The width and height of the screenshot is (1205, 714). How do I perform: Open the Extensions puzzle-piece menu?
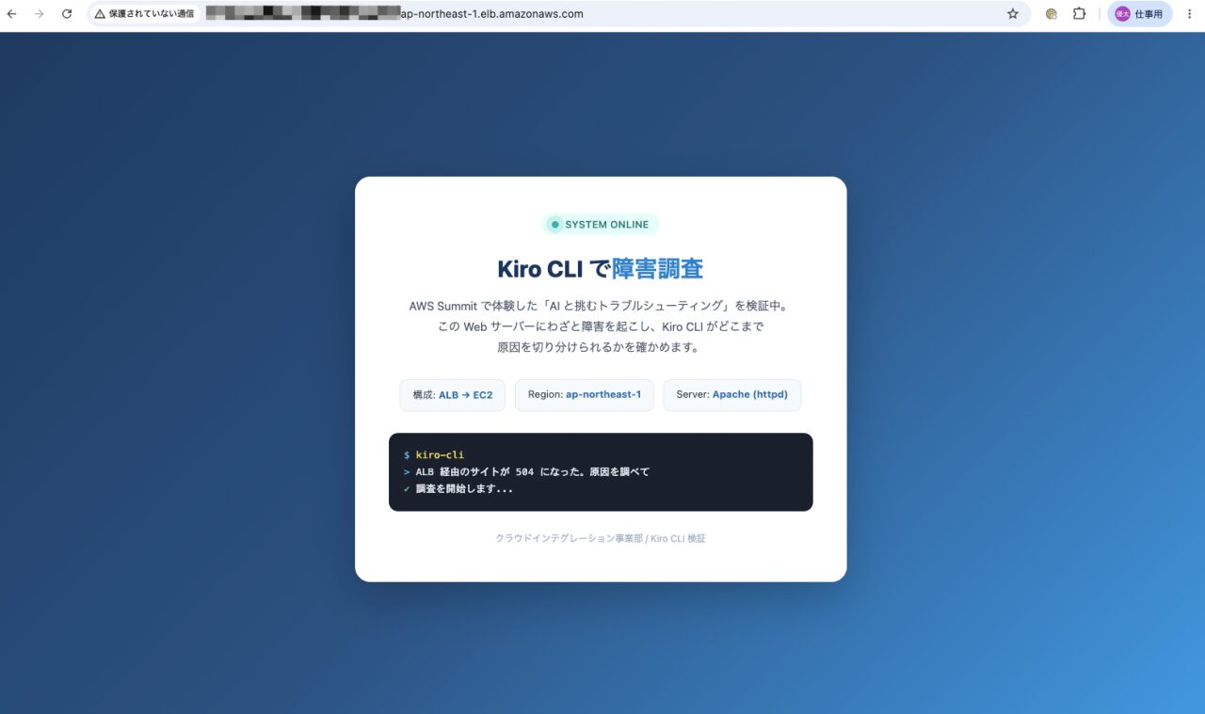tap(1079, 14)
